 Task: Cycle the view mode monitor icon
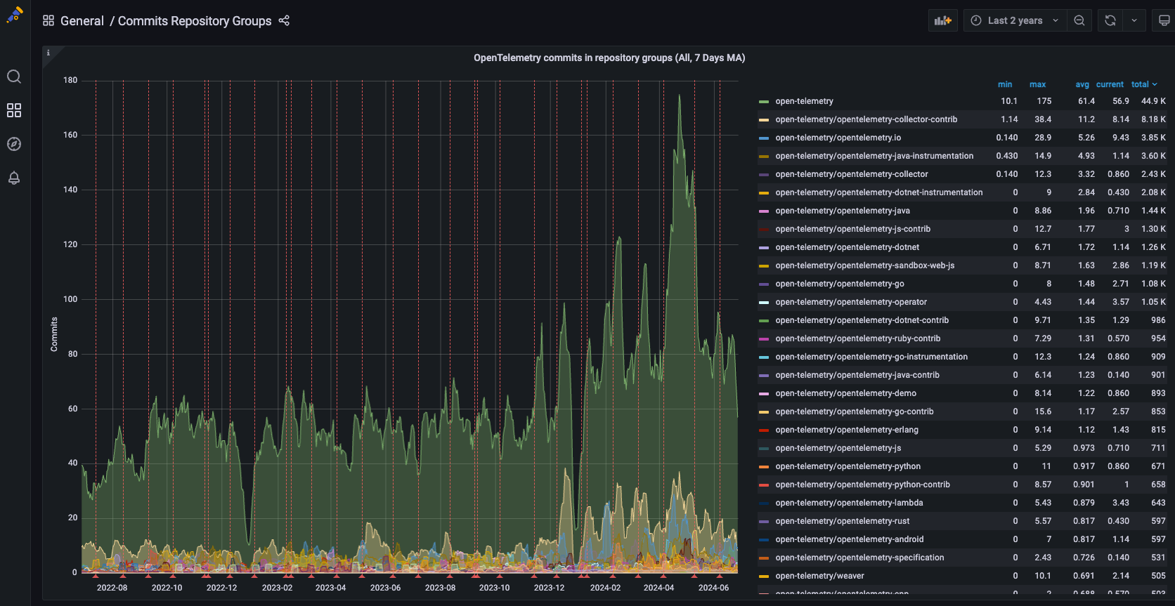coord(1164,20)
